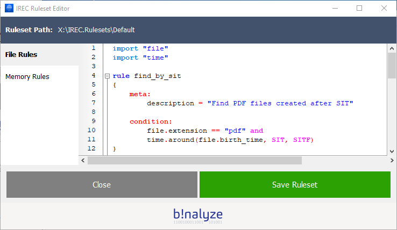Click the vertical scrollbar thumb
This screenshot has height=230, width=397.
pos(392,66)
